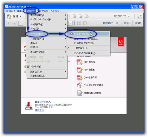The image size is (148, 137).
Task: Click the next page down arrow icon
Action: (14, 23)
